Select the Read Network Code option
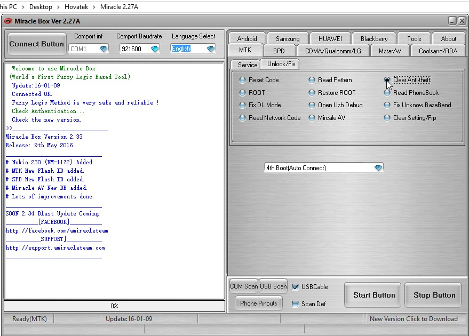The height and width of the screenshot is (336, 469). tap(270, 118)
